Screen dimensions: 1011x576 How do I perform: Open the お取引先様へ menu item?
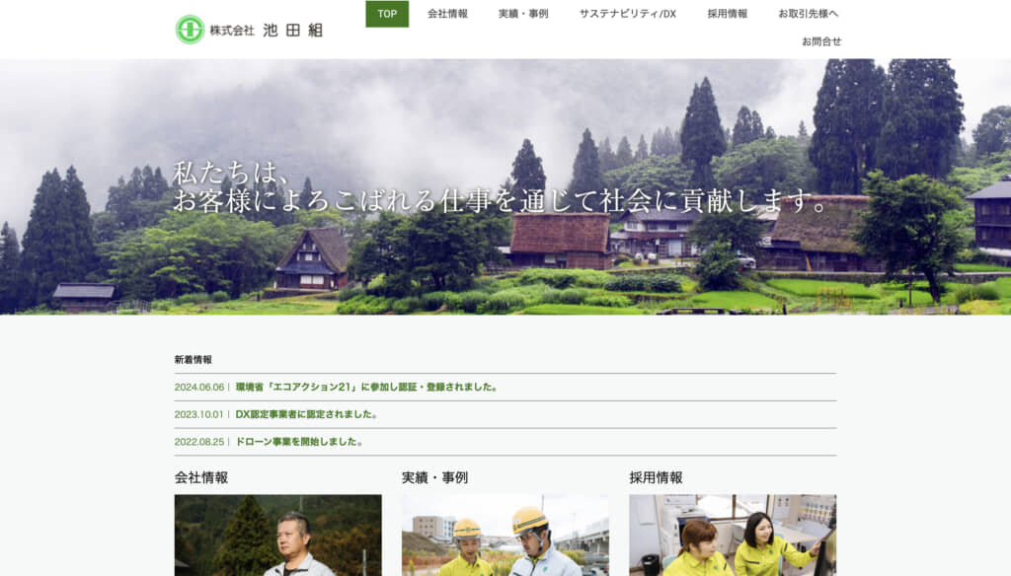tap(808, 14)
